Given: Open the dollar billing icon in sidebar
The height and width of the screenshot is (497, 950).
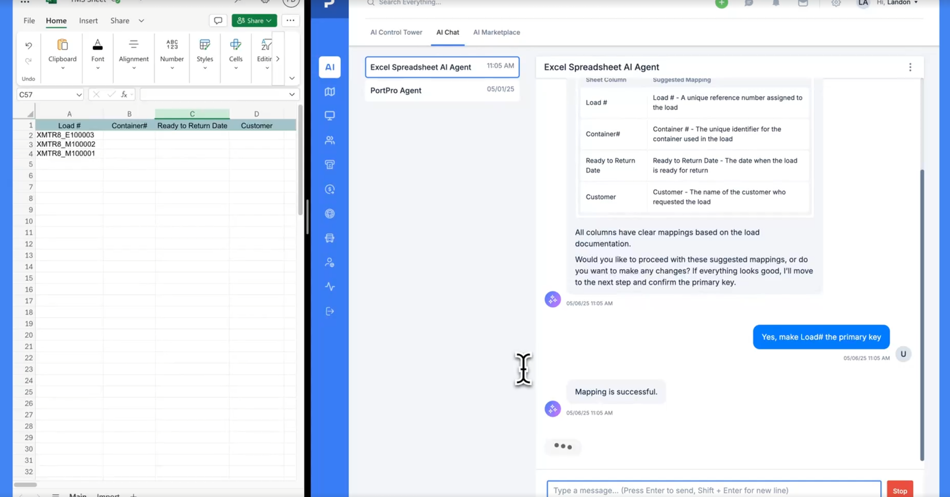Looking at the screenshot, I should tap(330, 189).
